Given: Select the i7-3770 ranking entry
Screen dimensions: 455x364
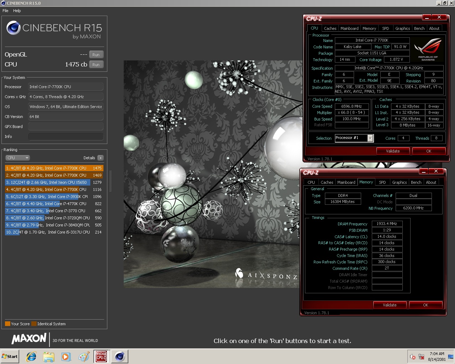Looking at the screenshot, I should [54, 211].
